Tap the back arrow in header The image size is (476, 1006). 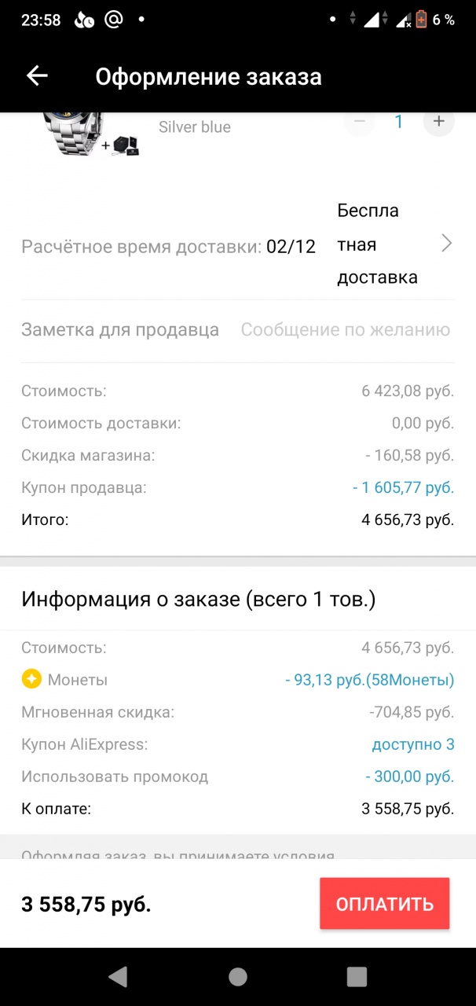[37, 76]
